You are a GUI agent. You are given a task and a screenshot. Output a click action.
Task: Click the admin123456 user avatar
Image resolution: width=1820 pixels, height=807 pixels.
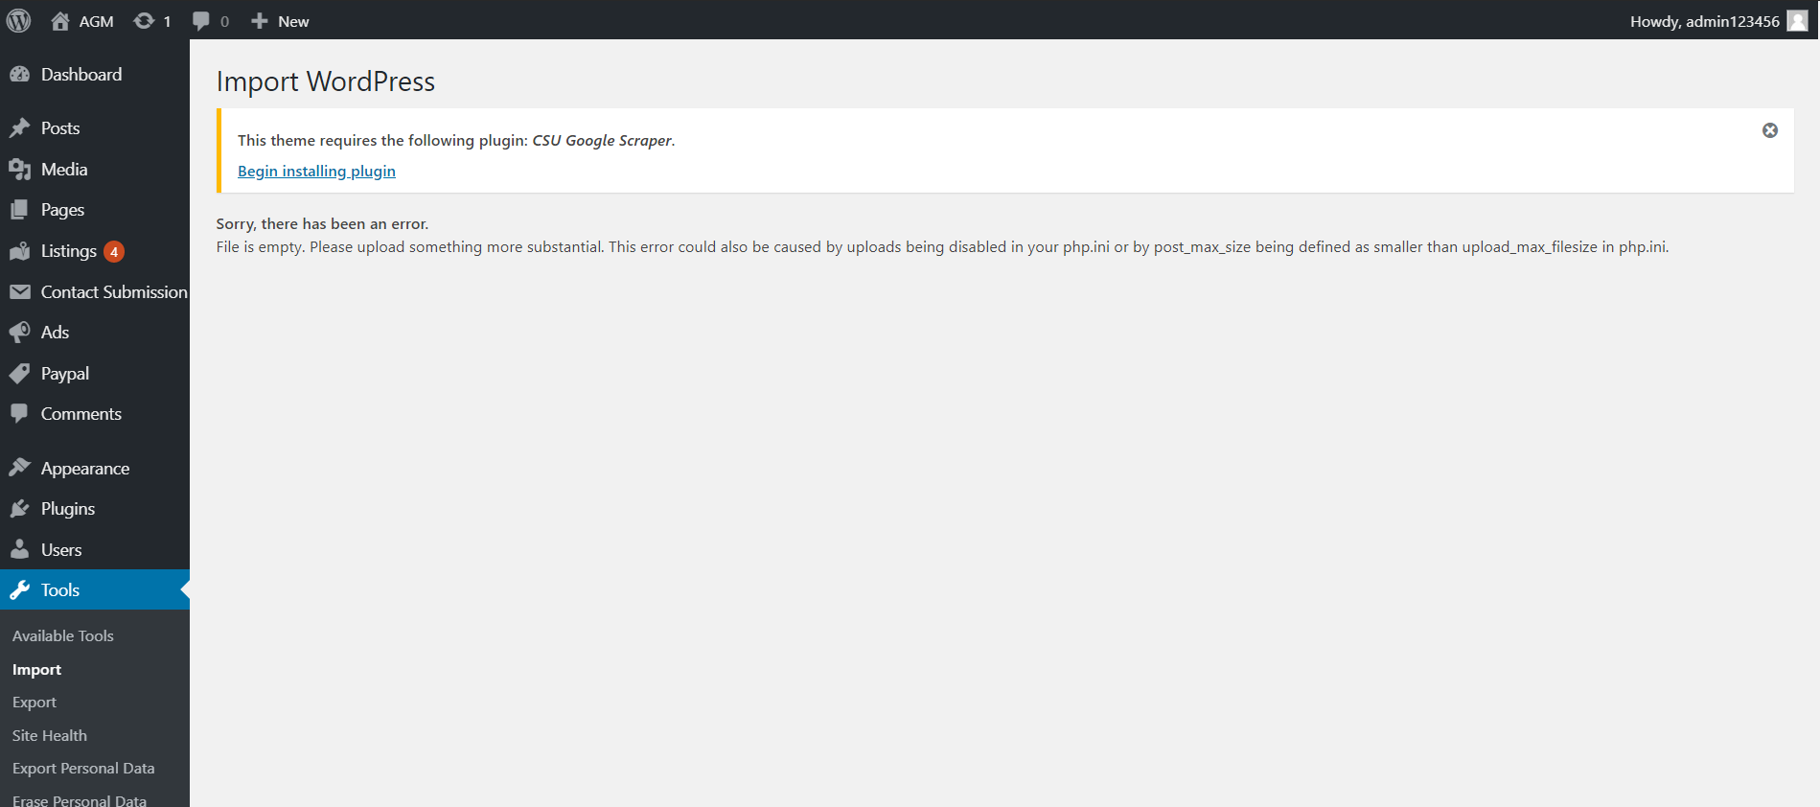coord(1797,21)
